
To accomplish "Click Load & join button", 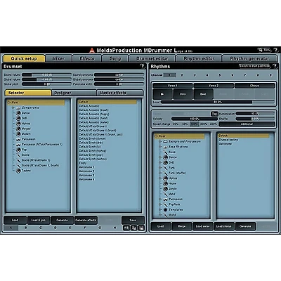I will pyautogui.click(x=39, y=221).
